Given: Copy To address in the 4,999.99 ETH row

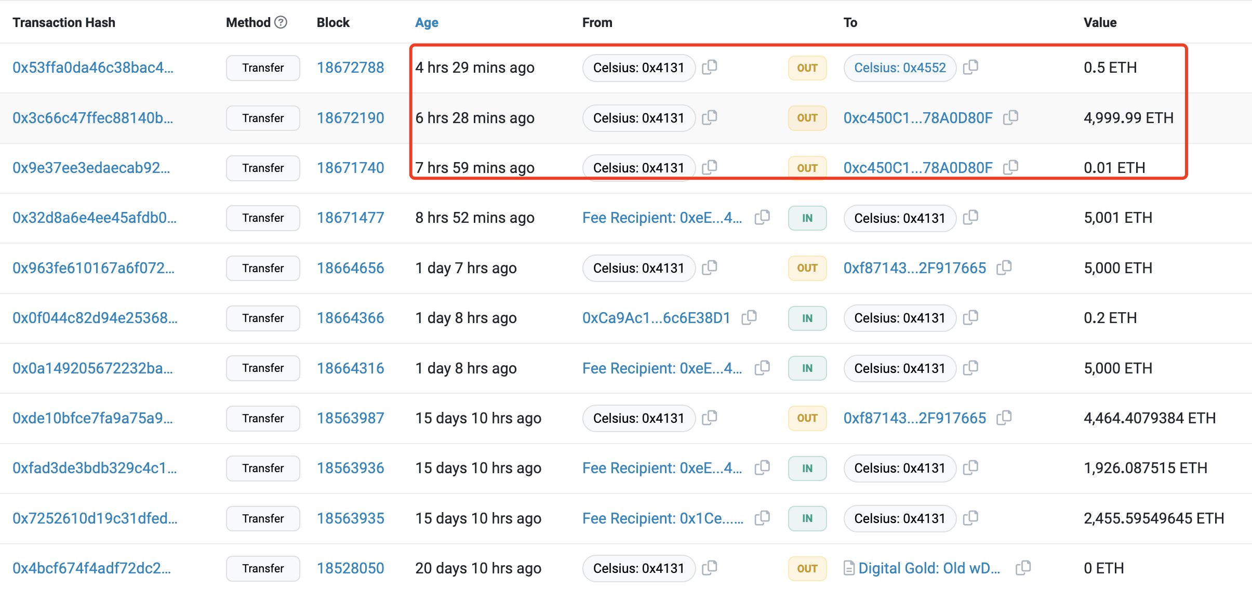Looking at the screenshot, I should pos(1010,117).
